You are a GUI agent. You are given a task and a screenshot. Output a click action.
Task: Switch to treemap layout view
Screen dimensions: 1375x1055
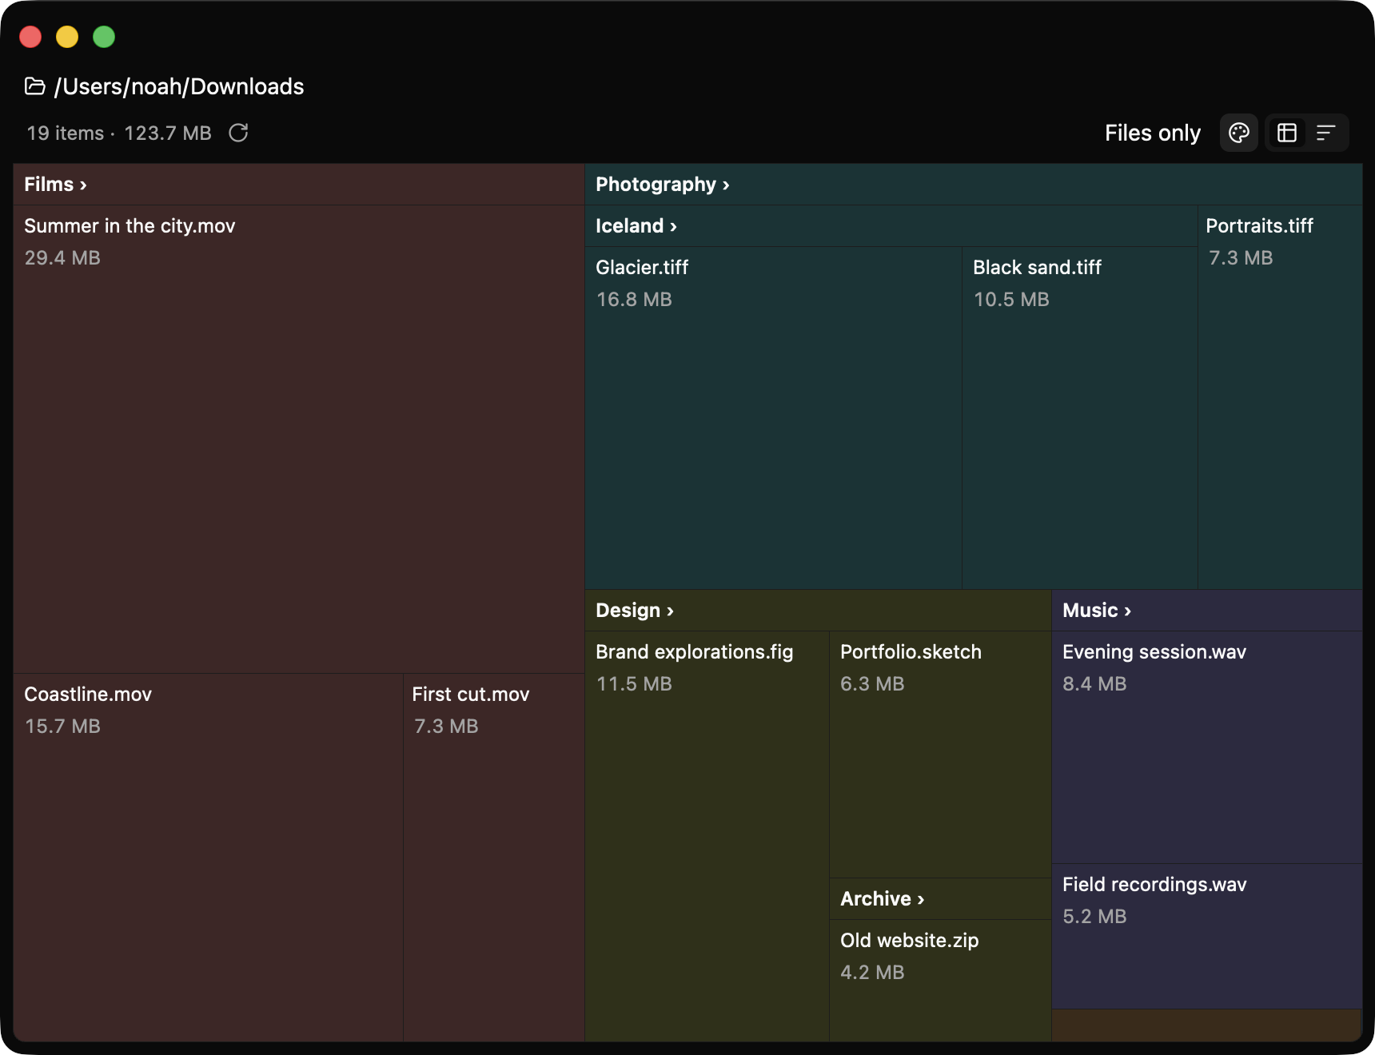click(x=1287, y=133)
